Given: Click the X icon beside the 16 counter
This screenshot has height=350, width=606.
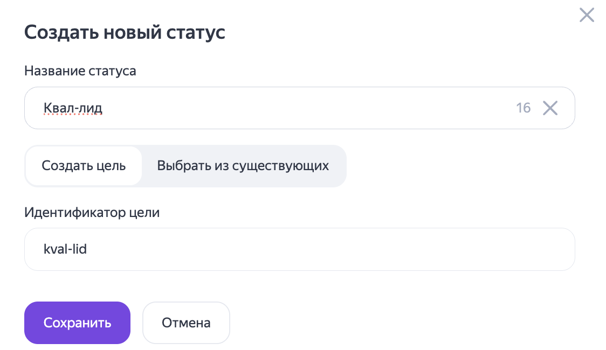Looking at the screenshot, I should click(550, 108).
